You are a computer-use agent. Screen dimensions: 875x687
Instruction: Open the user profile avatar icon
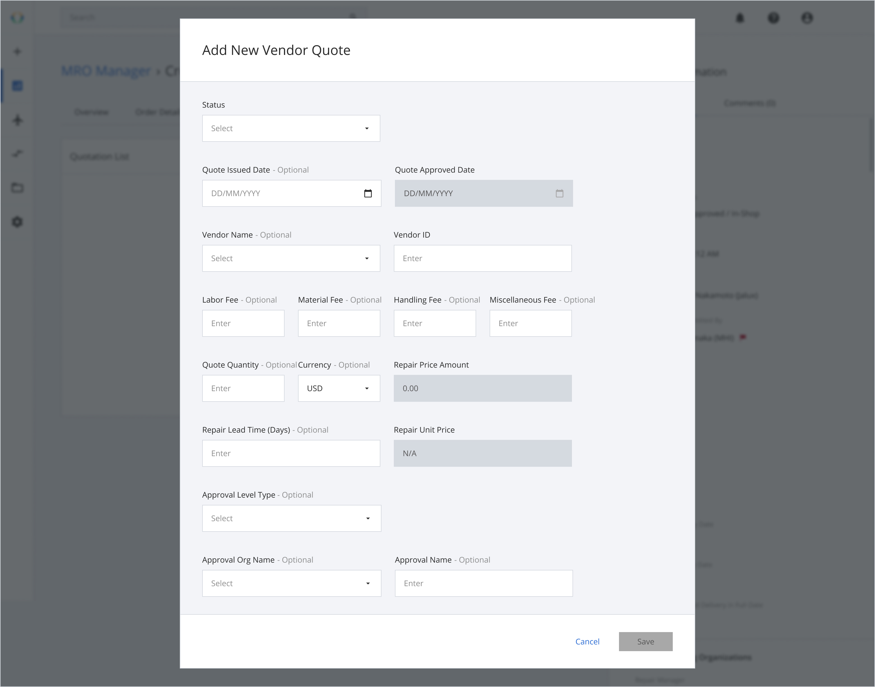pos(807,18)
